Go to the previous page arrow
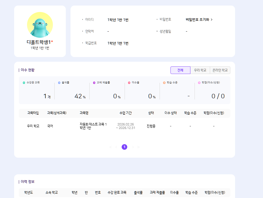 coord(116,147)
